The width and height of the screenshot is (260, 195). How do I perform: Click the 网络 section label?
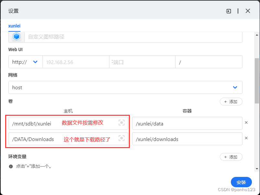coord(13,75)
